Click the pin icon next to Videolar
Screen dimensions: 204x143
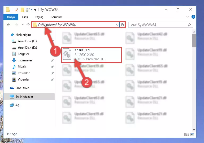(52, 79)
